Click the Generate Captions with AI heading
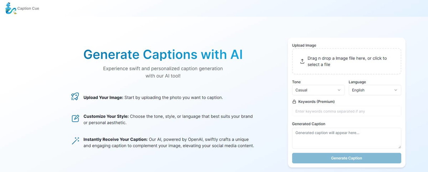 click(163, 54)
